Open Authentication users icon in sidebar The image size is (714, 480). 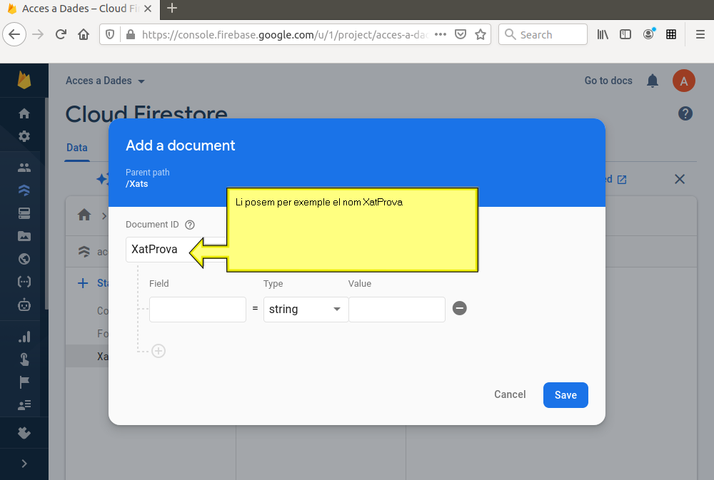tap(24, 168)
